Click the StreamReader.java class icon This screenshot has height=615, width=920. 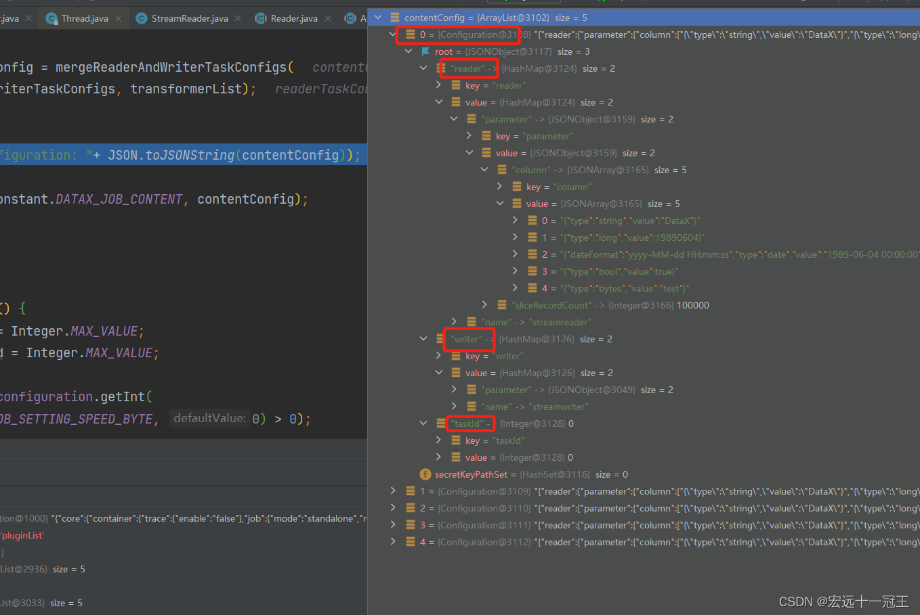pos(142,18)
